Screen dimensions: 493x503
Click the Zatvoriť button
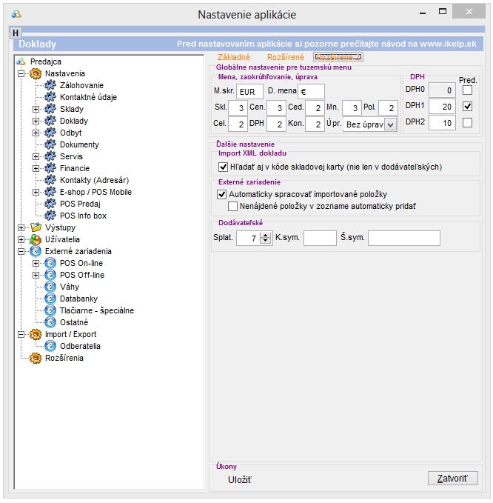[452, 478]
